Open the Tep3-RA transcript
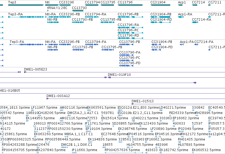Image resolution: width=225 pixels, height=154 pixels. (26, 17)
